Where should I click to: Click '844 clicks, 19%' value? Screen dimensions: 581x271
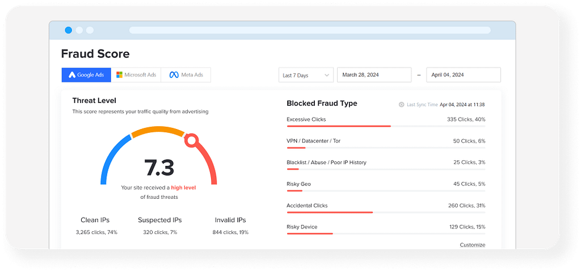coord(230,232)
